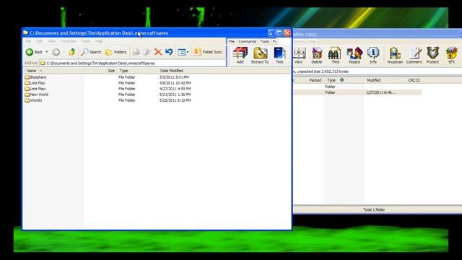Click WinRAR Find binoculars button
Viewport: 462px width, 260px height.
click(x=335, y=56)
